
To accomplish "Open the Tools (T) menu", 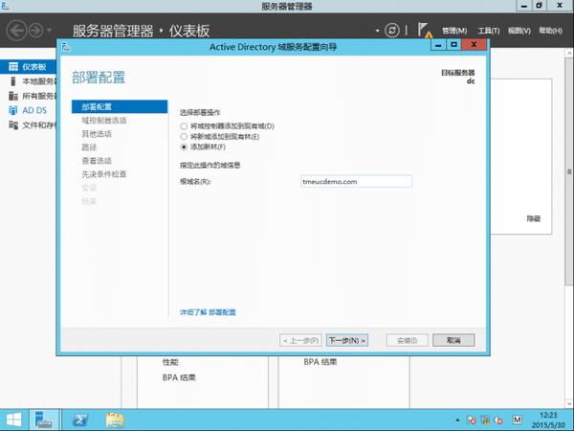I will click(x=488, y=31).
